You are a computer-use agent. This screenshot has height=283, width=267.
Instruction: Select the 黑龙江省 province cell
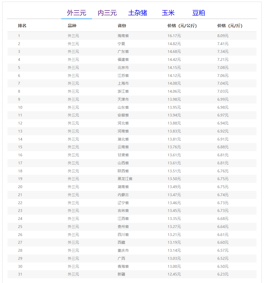125,179
